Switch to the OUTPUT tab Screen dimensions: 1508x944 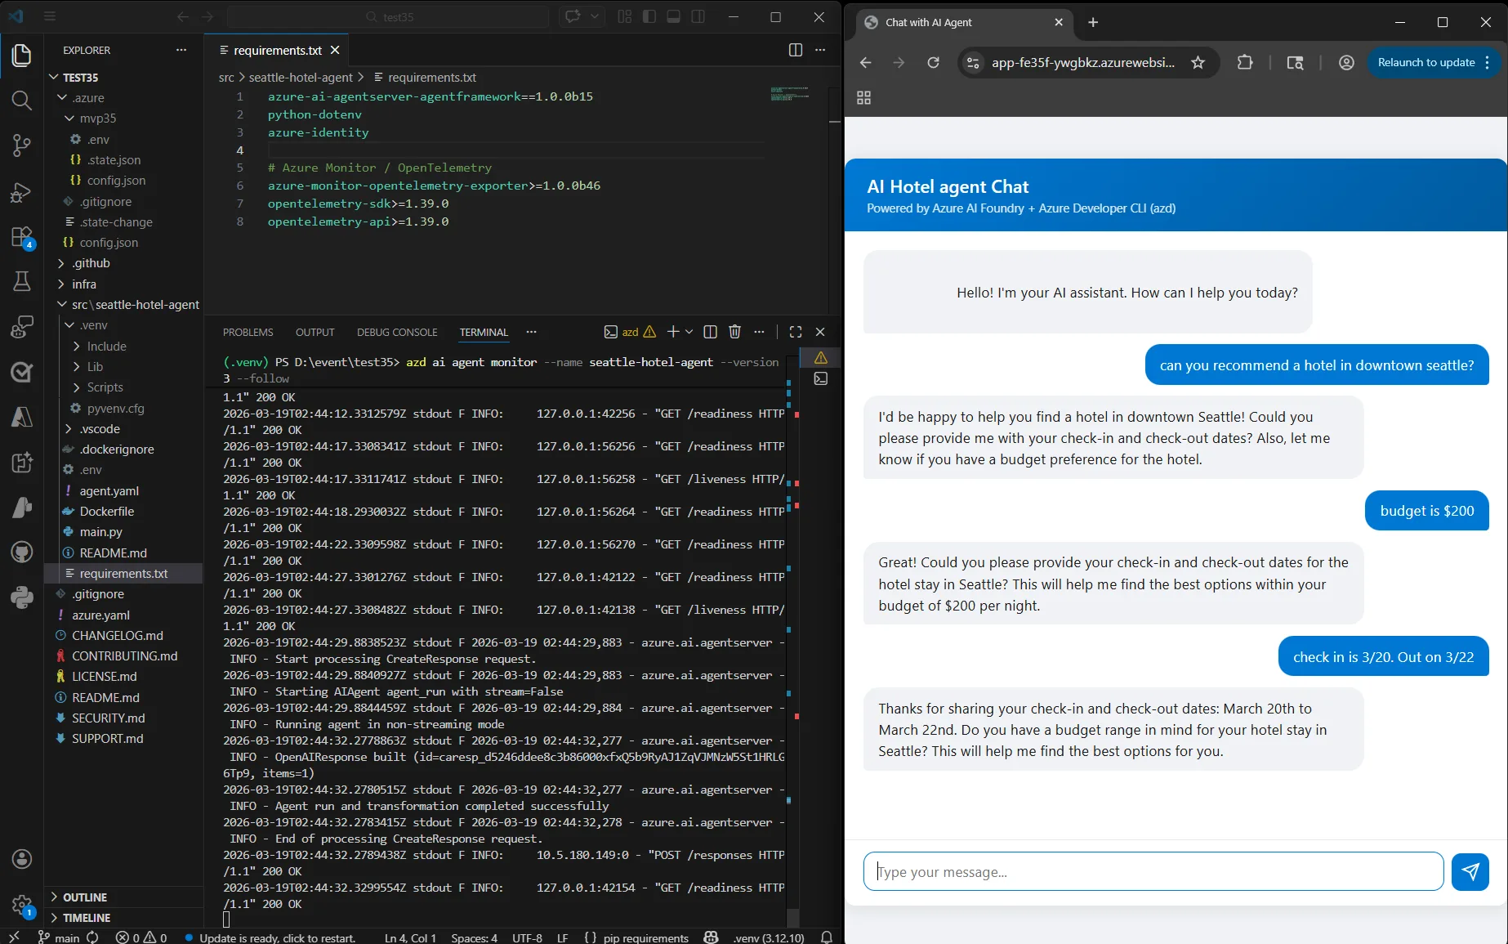pos(315,332)
